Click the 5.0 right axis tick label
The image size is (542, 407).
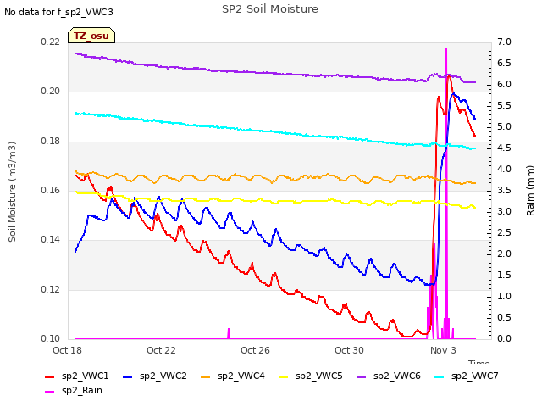click(504, 127)
